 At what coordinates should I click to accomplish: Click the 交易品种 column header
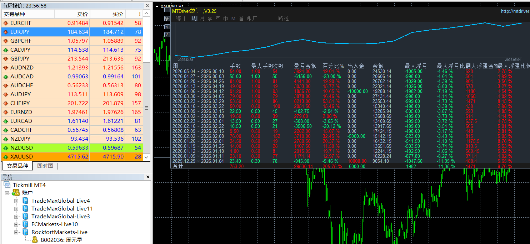(28, 14)
